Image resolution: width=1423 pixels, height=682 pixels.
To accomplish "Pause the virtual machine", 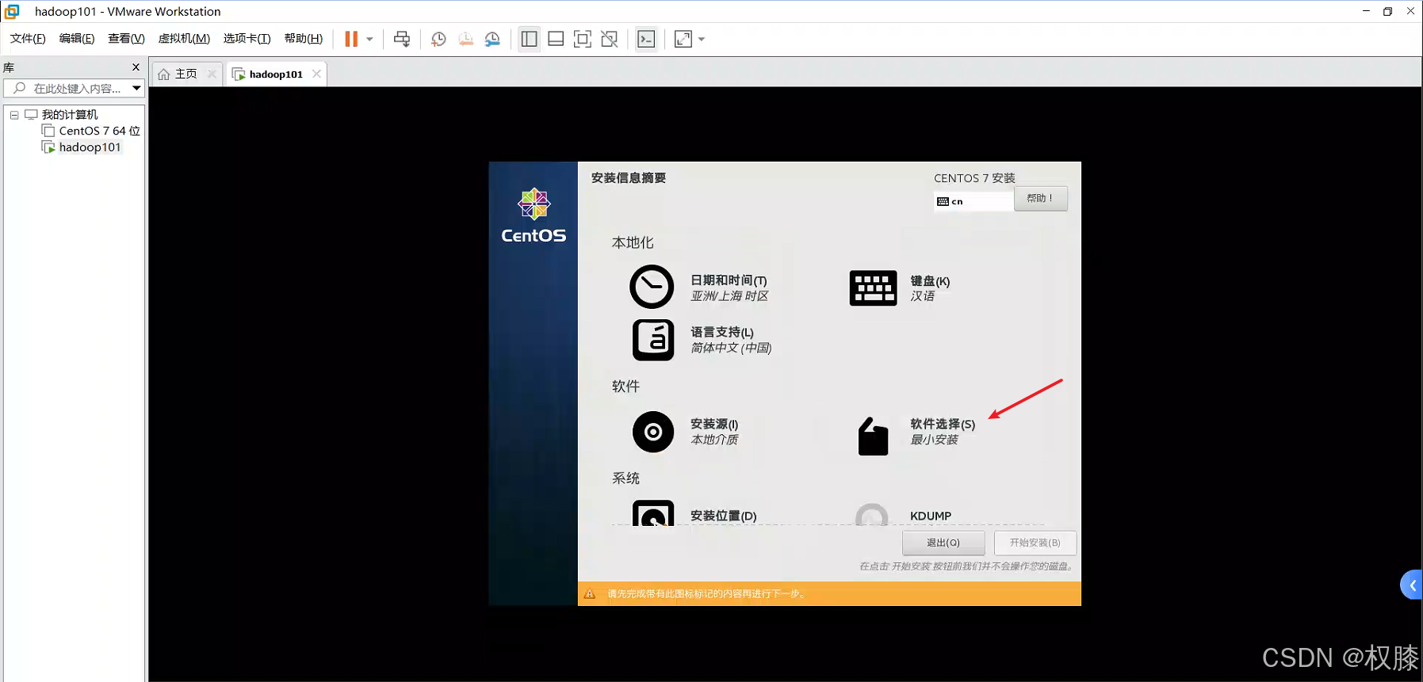I will click(351, 39).
